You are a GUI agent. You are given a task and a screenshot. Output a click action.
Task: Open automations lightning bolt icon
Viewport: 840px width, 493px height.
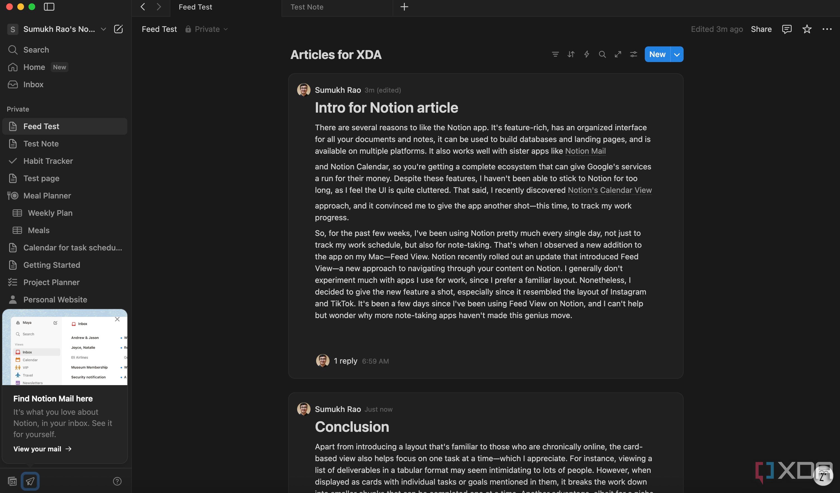point(586,54)
